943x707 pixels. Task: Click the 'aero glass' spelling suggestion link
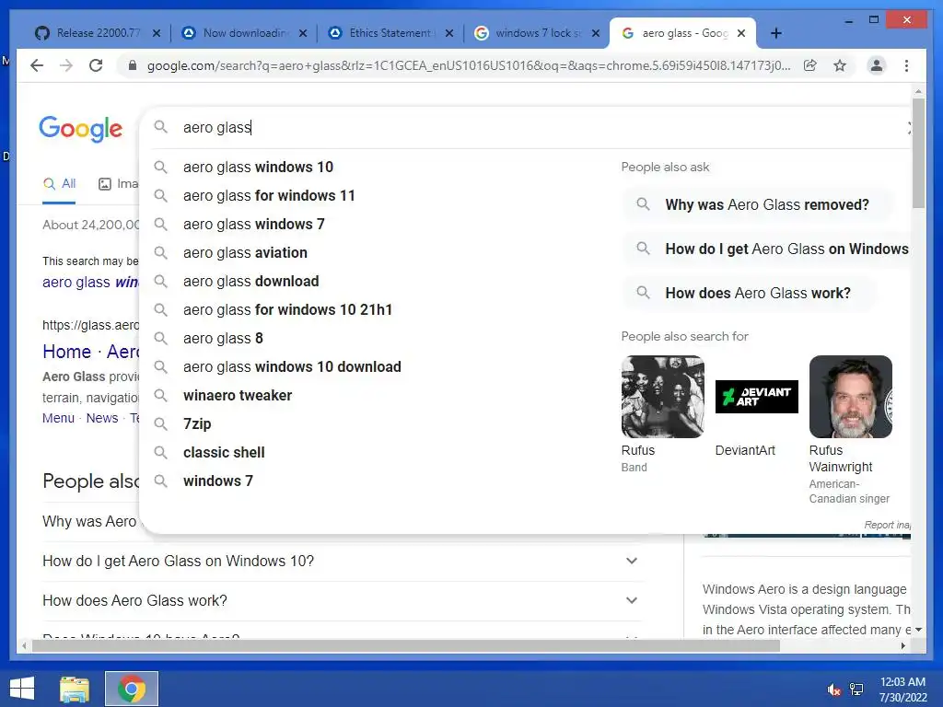click(x=90, y=282)
